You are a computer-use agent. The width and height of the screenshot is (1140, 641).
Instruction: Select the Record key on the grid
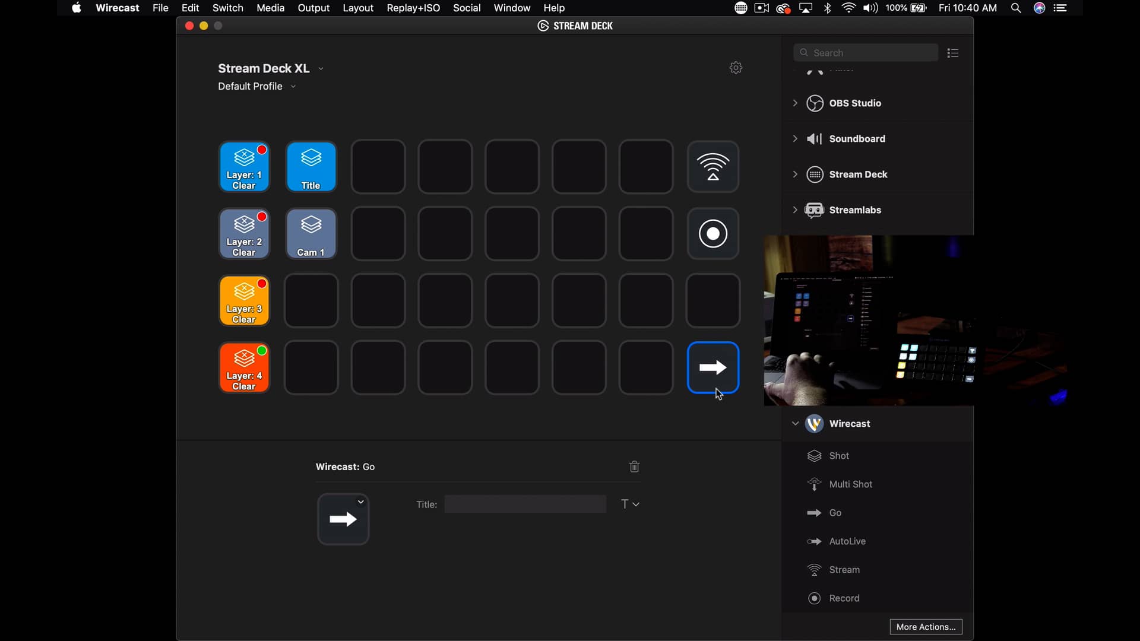pos(713,234)
